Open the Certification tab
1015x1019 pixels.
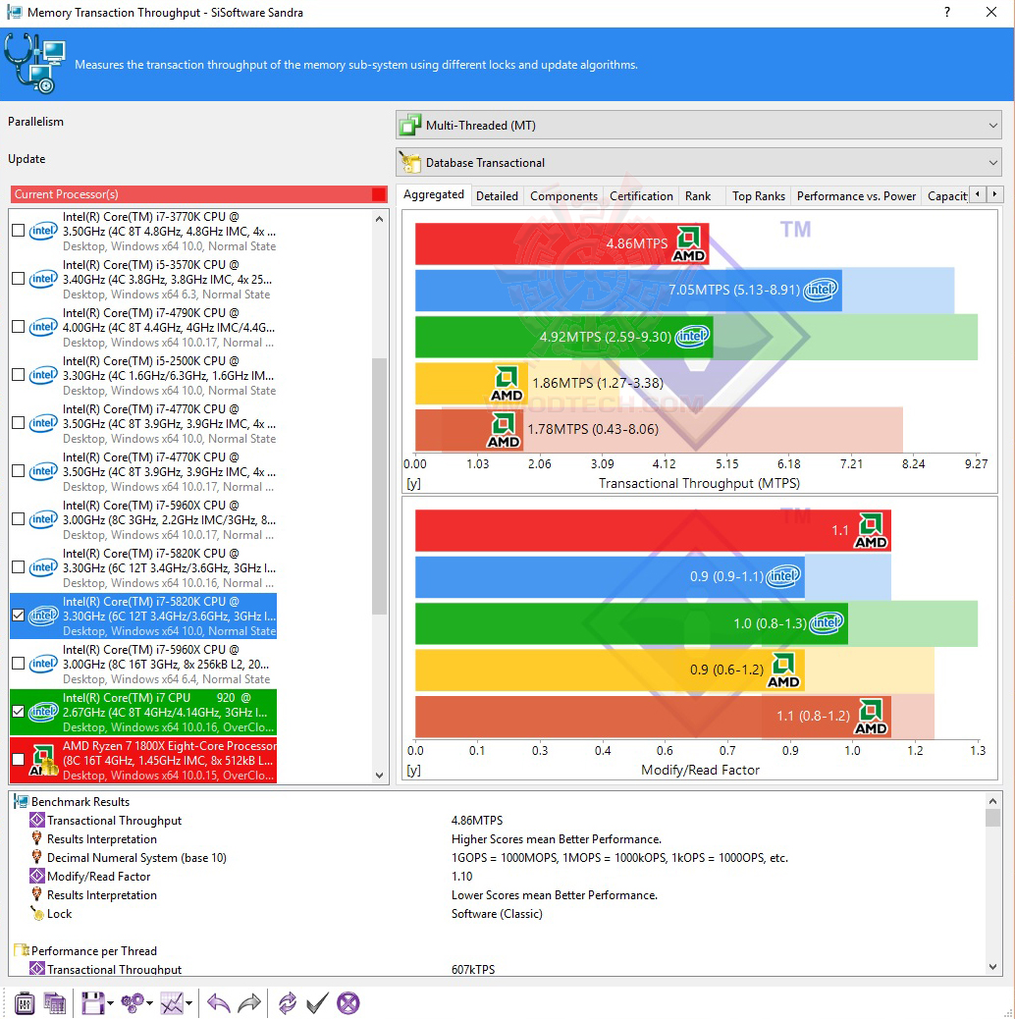tap(641, 196)
